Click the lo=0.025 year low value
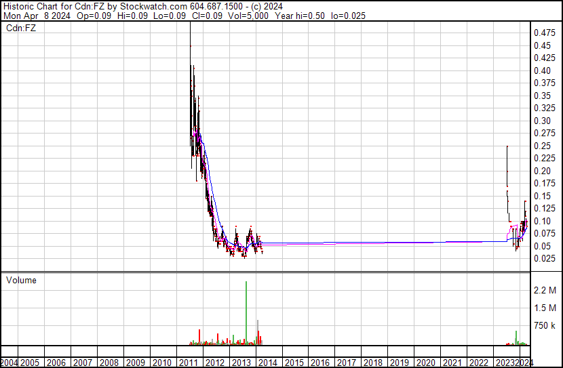Screen dimensions: 563x368 348,16
